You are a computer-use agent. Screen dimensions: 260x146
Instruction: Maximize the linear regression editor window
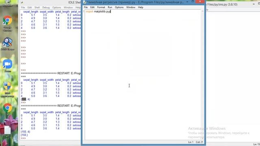pos(193,2)
